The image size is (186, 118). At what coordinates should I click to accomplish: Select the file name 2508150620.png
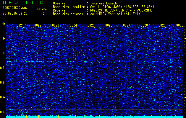(15, 8)
